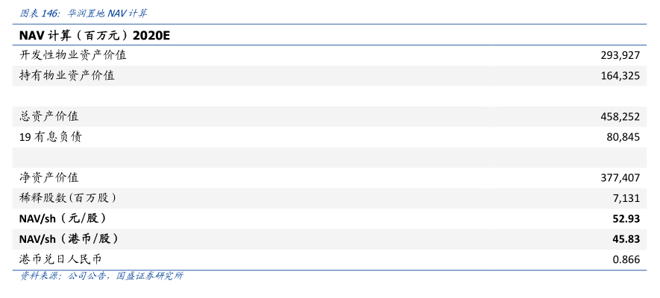Select the value 164,325
The width and height of the screenshot is (660, 298).
coord(620,75)
